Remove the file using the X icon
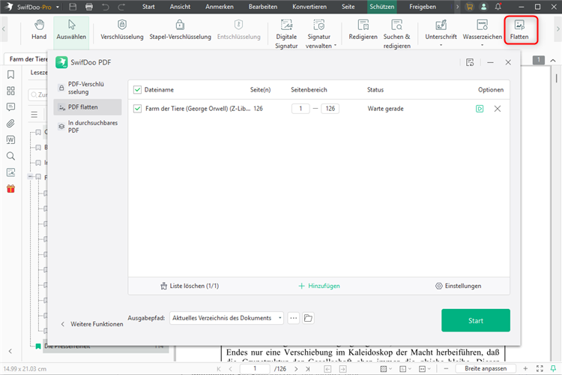Image resolution: width=562 pixels, height=375 pixels. point(498,109)
